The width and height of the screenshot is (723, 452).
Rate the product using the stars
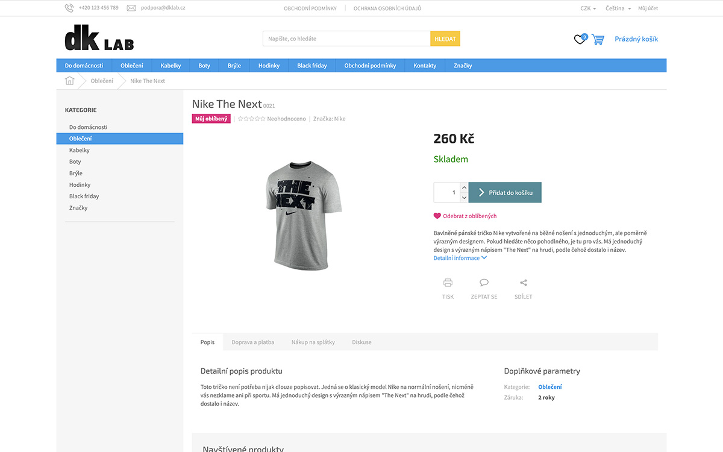(x=251, y=119)
